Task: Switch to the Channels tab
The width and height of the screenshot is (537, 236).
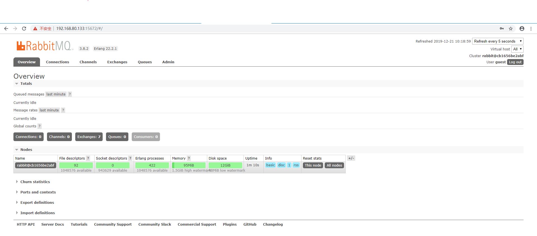Action: [88, 62]
